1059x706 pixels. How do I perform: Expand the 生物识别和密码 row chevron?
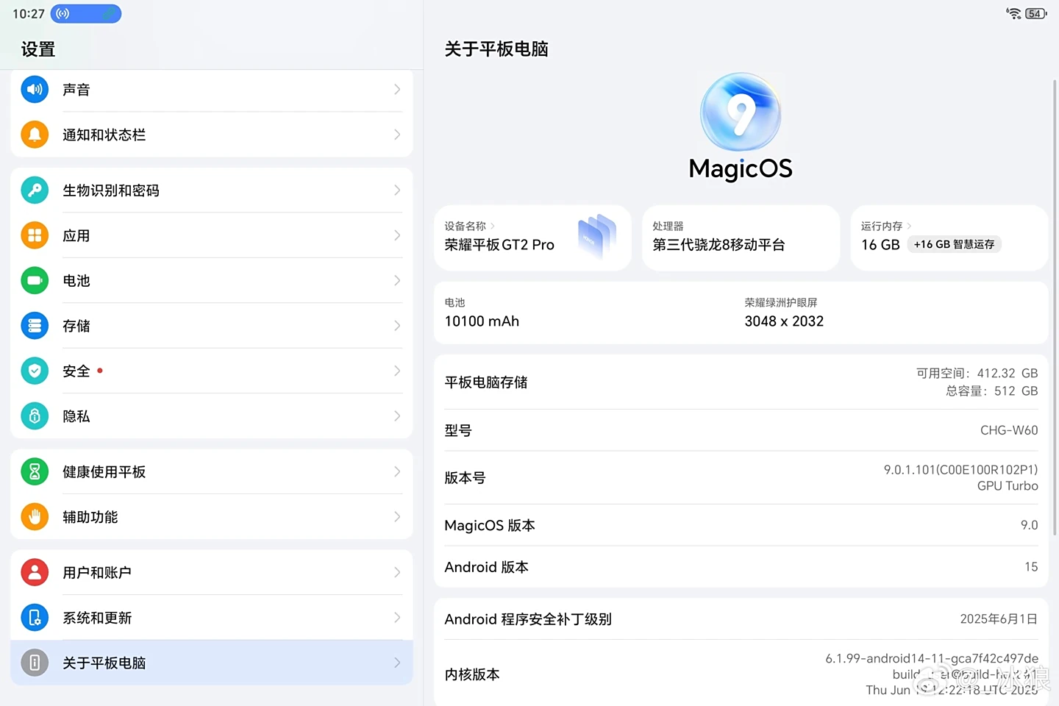[x=397, y=190]
